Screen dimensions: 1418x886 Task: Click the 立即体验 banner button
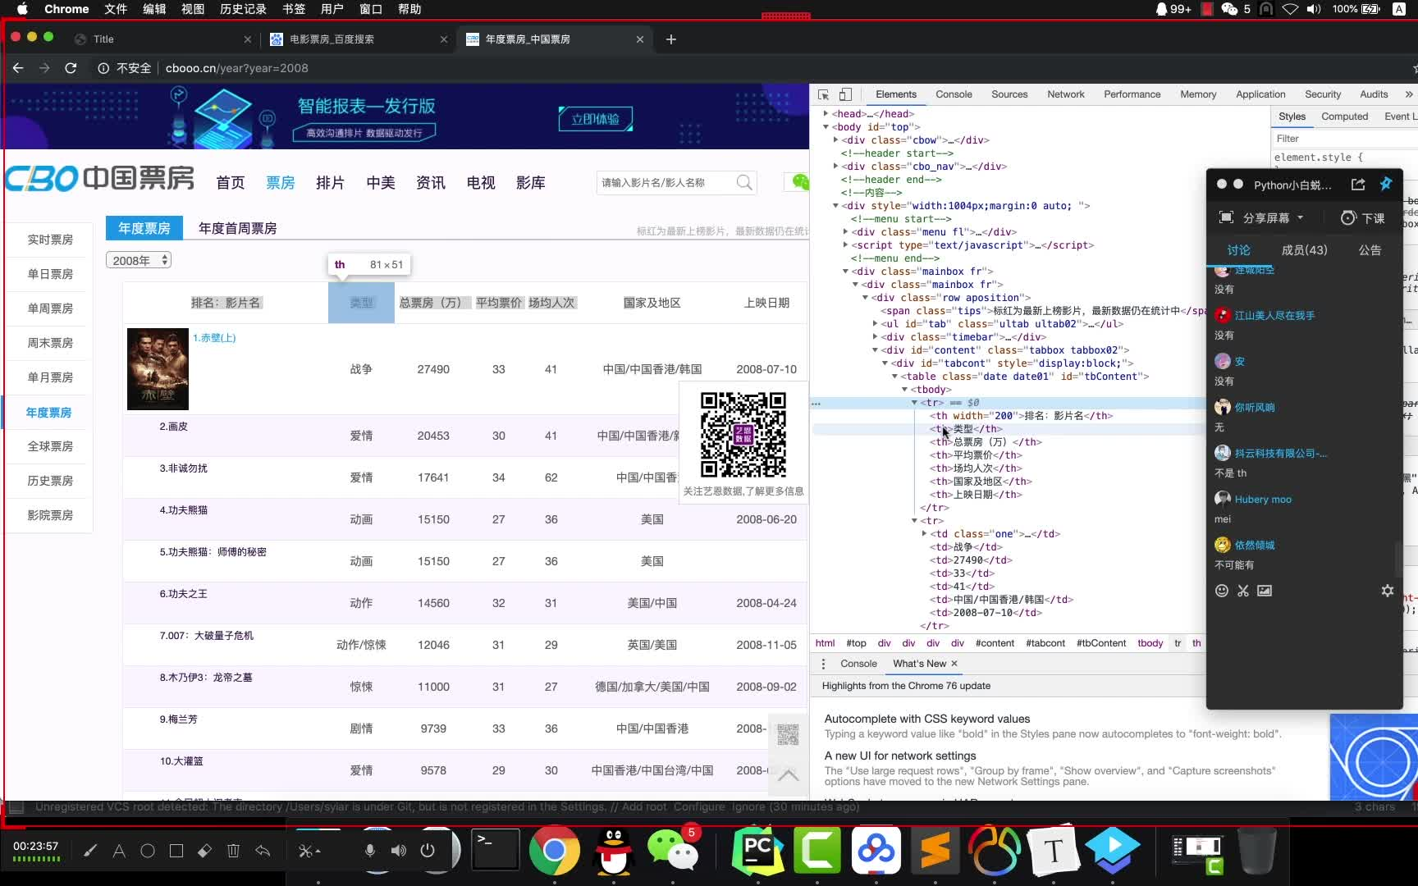[x=595, y=119]
